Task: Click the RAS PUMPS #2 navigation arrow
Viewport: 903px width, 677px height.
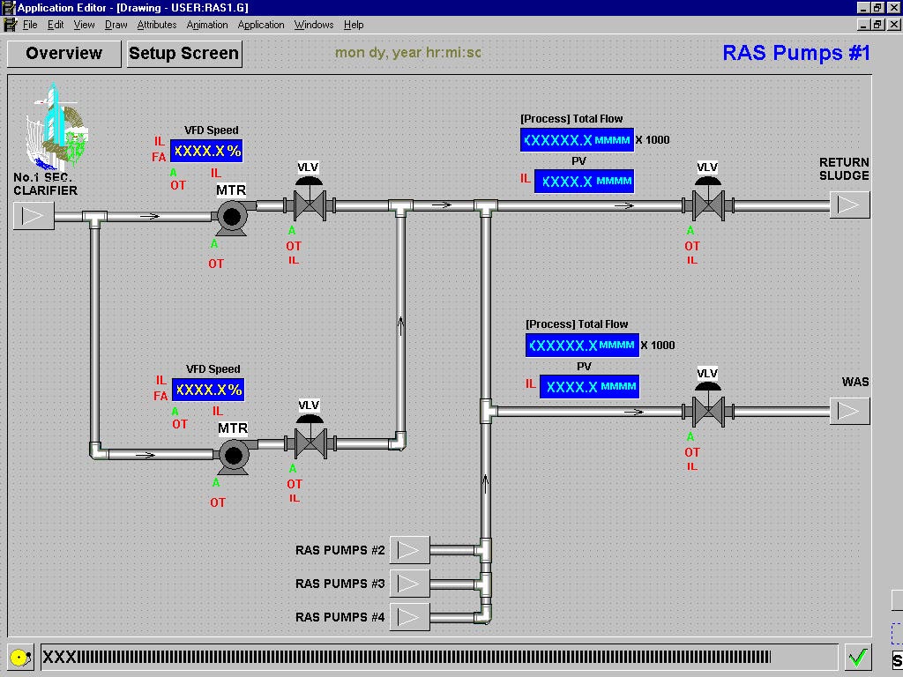Action: tap(409, 550)
